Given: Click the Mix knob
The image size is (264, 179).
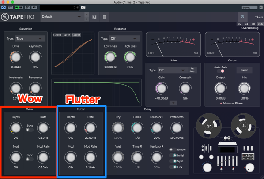Looking at the screenshot, I should 244,88.
